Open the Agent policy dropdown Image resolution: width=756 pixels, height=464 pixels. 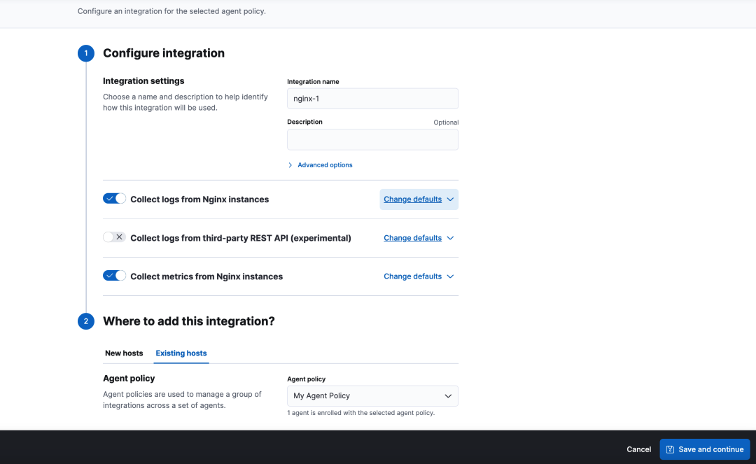tap(372, 396)
